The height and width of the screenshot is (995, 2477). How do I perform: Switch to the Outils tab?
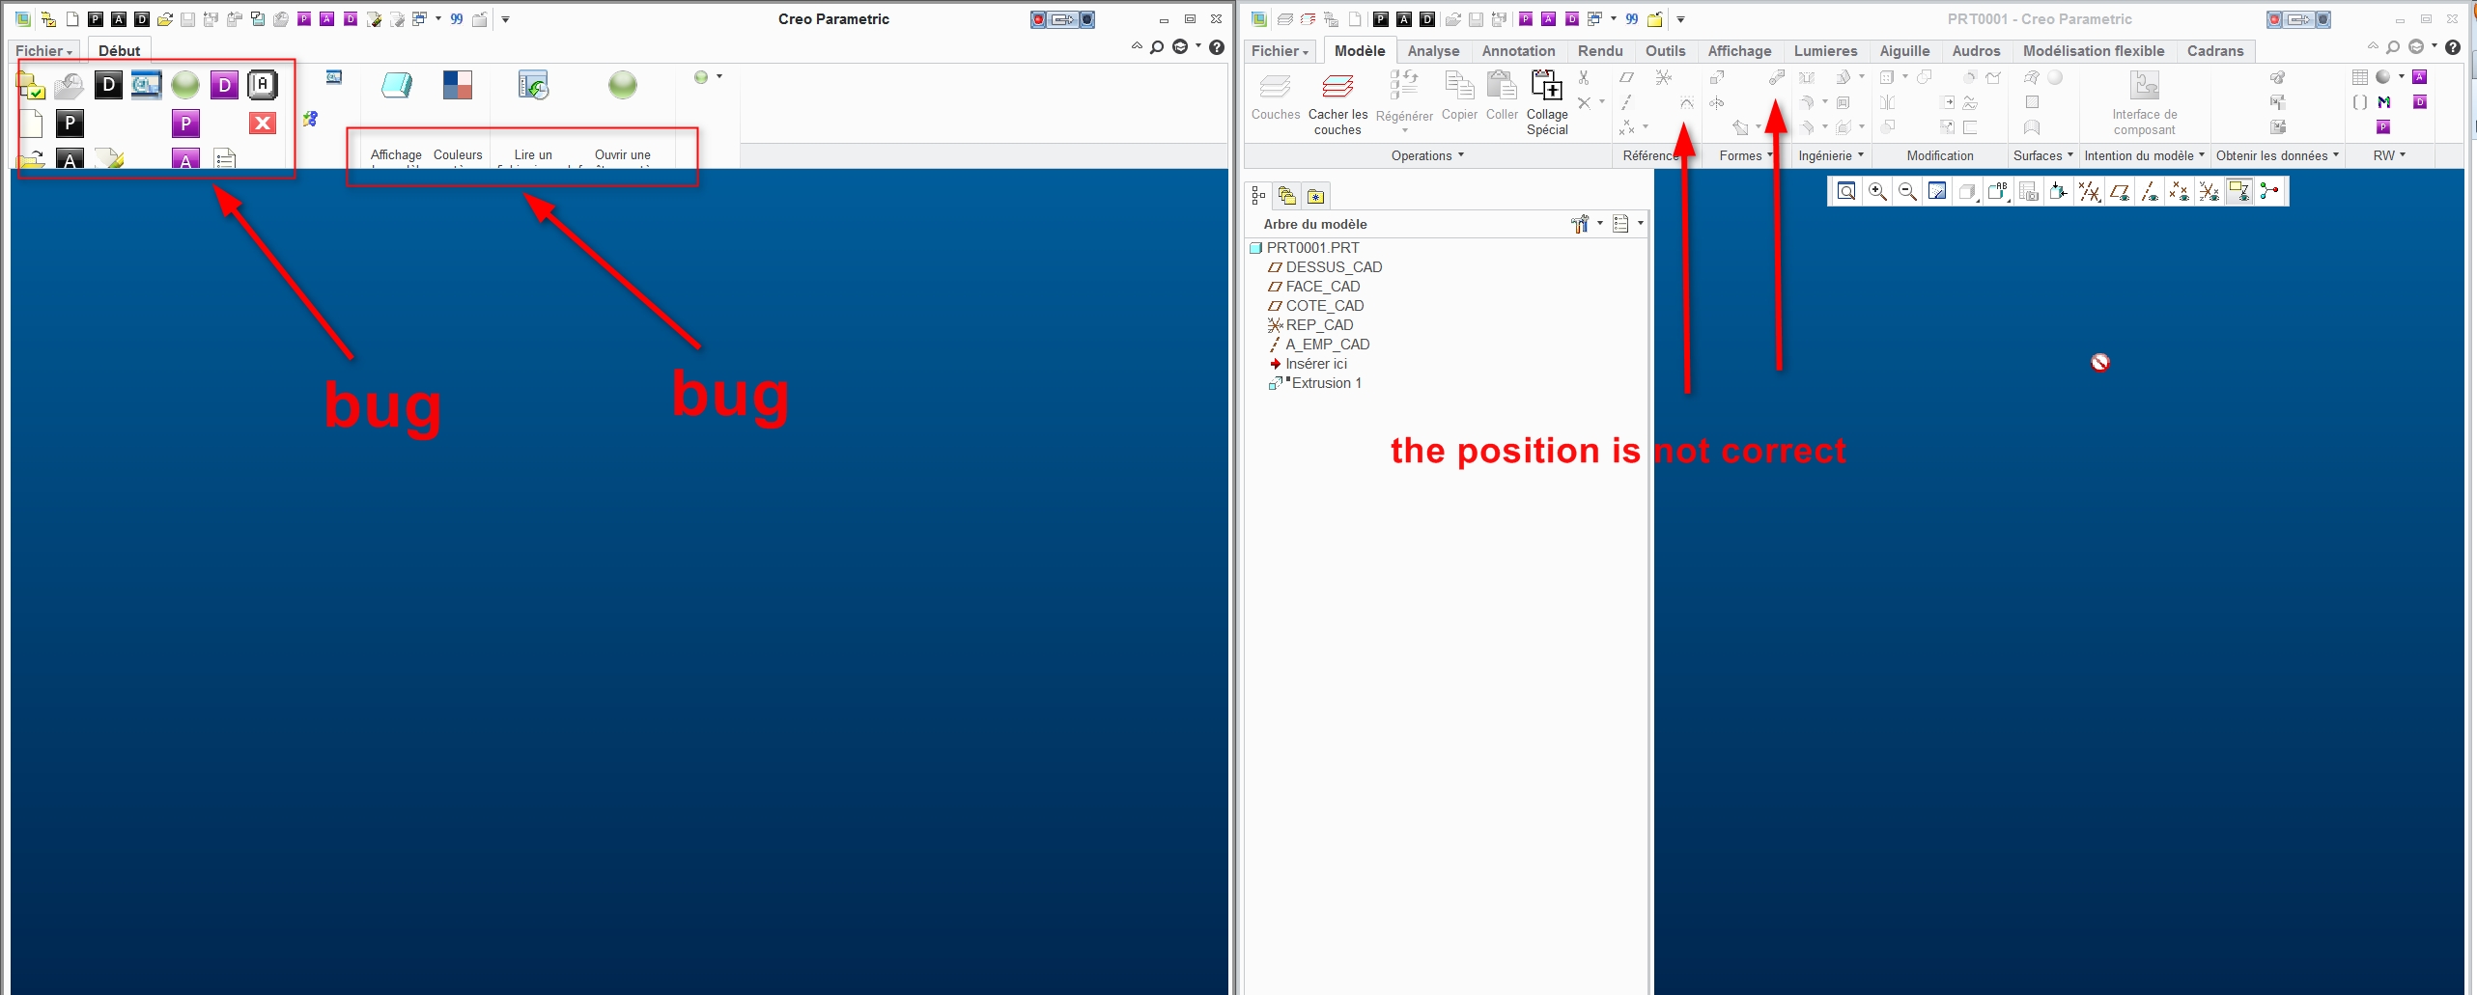[1666, 51]
